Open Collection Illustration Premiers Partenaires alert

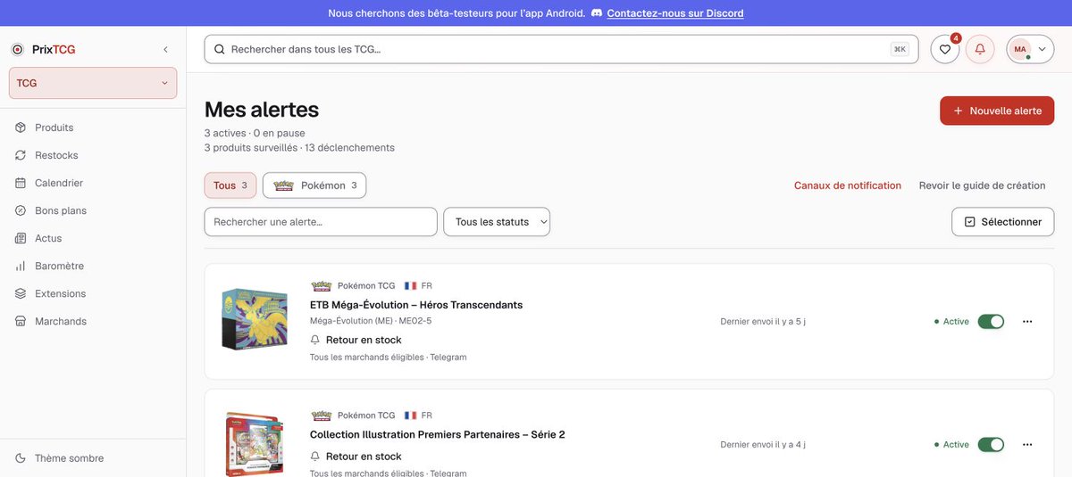click(x=438, y=435)
